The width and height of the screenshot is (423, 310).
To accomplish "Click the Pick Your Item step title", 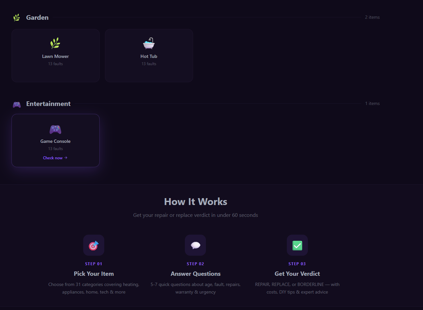I will (94, 274).
